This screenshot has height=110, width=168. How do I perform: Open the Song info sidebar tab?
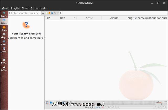[x=4, y=61]
